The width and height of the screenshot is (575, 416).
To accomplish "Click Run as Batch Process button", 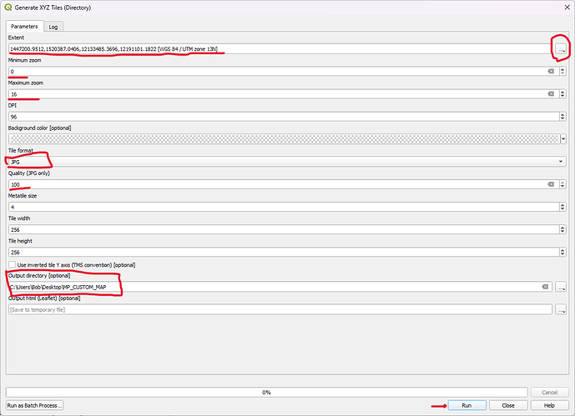I will (x=34, y=405).
